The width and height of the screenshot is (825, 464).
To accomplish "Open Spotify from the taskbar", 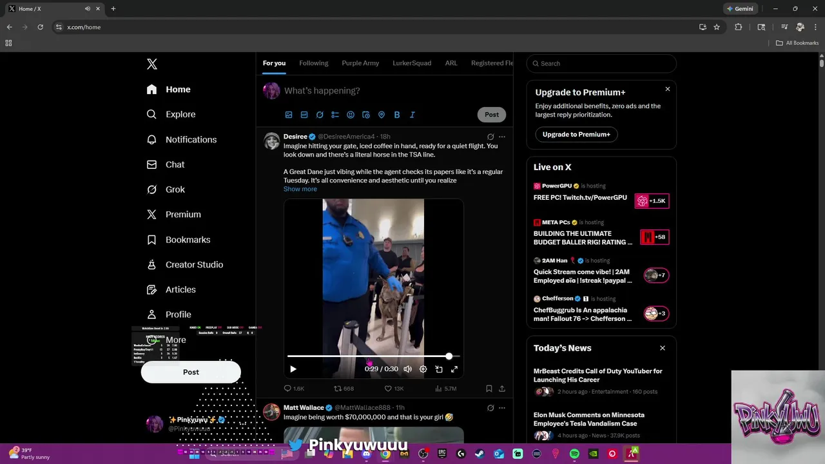I will coord(574,454).
